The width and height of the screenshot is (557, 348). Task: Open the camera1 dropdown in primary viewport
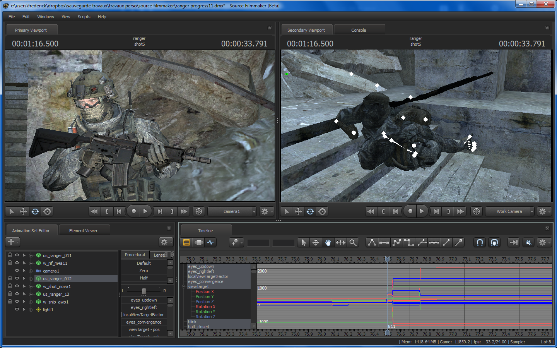[232, 211]
